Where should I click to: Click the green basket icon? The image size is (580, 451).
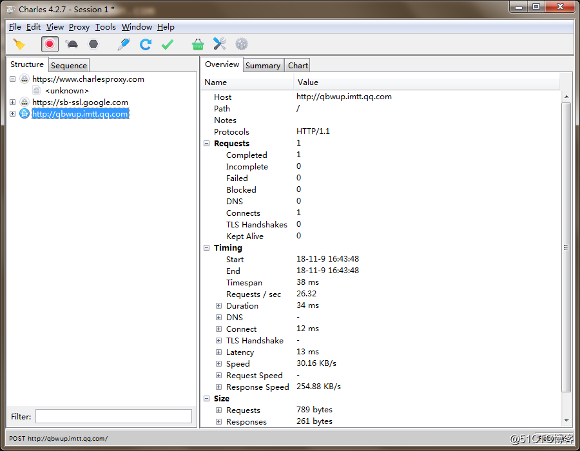(198, 44)
